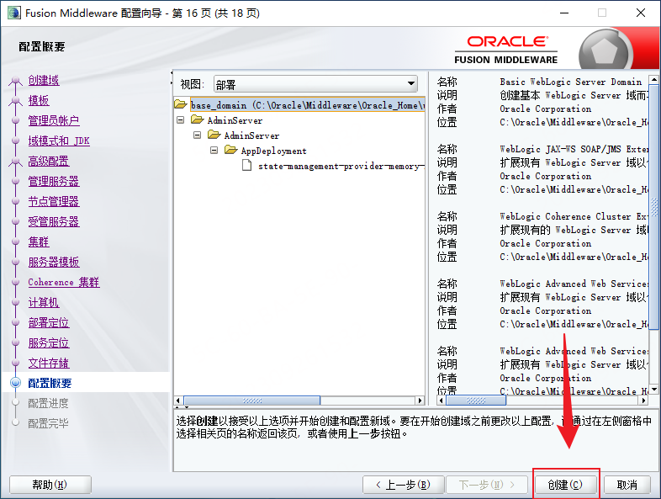
Task: Click the details pane scroll-right arrow
Action: pyautogui.click(x=643, y=401)
